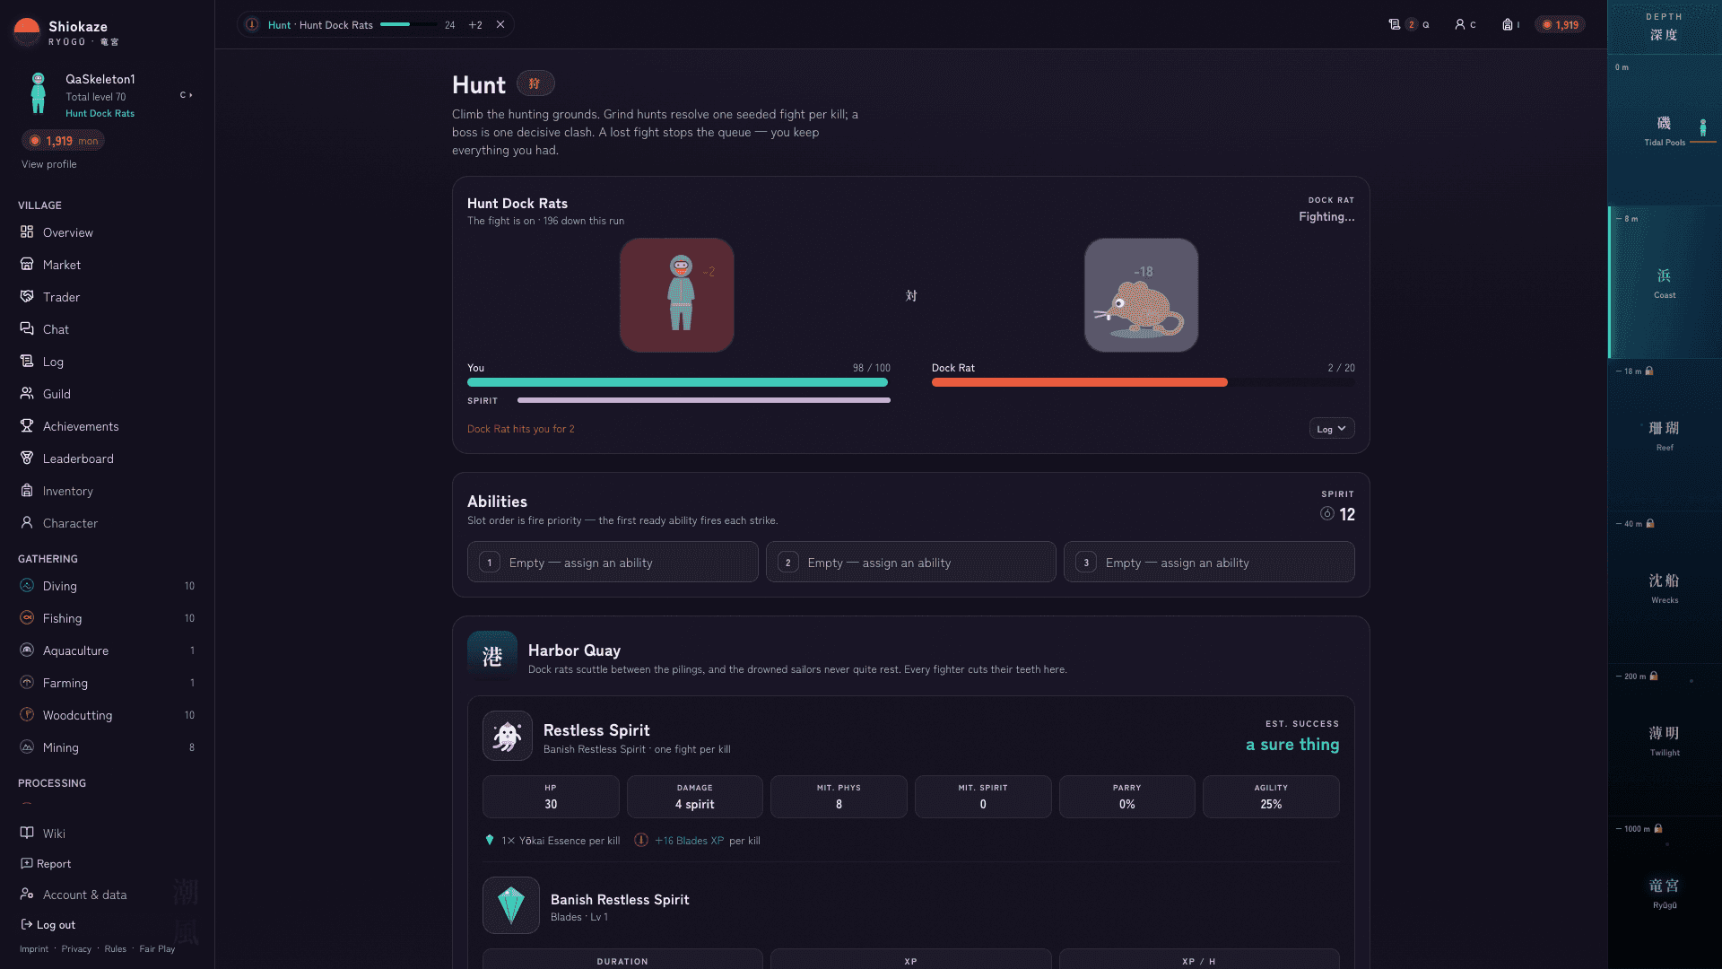Select the Tidal Pools depth zone

tap(1665, 130)
